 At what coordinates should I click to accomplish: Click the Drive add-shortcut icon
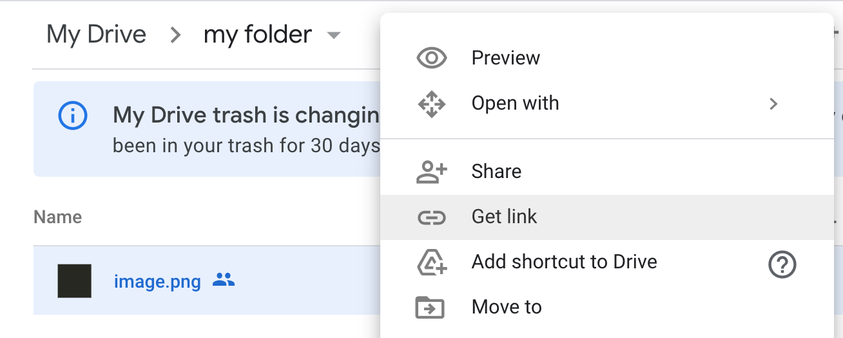coord(431,263)
